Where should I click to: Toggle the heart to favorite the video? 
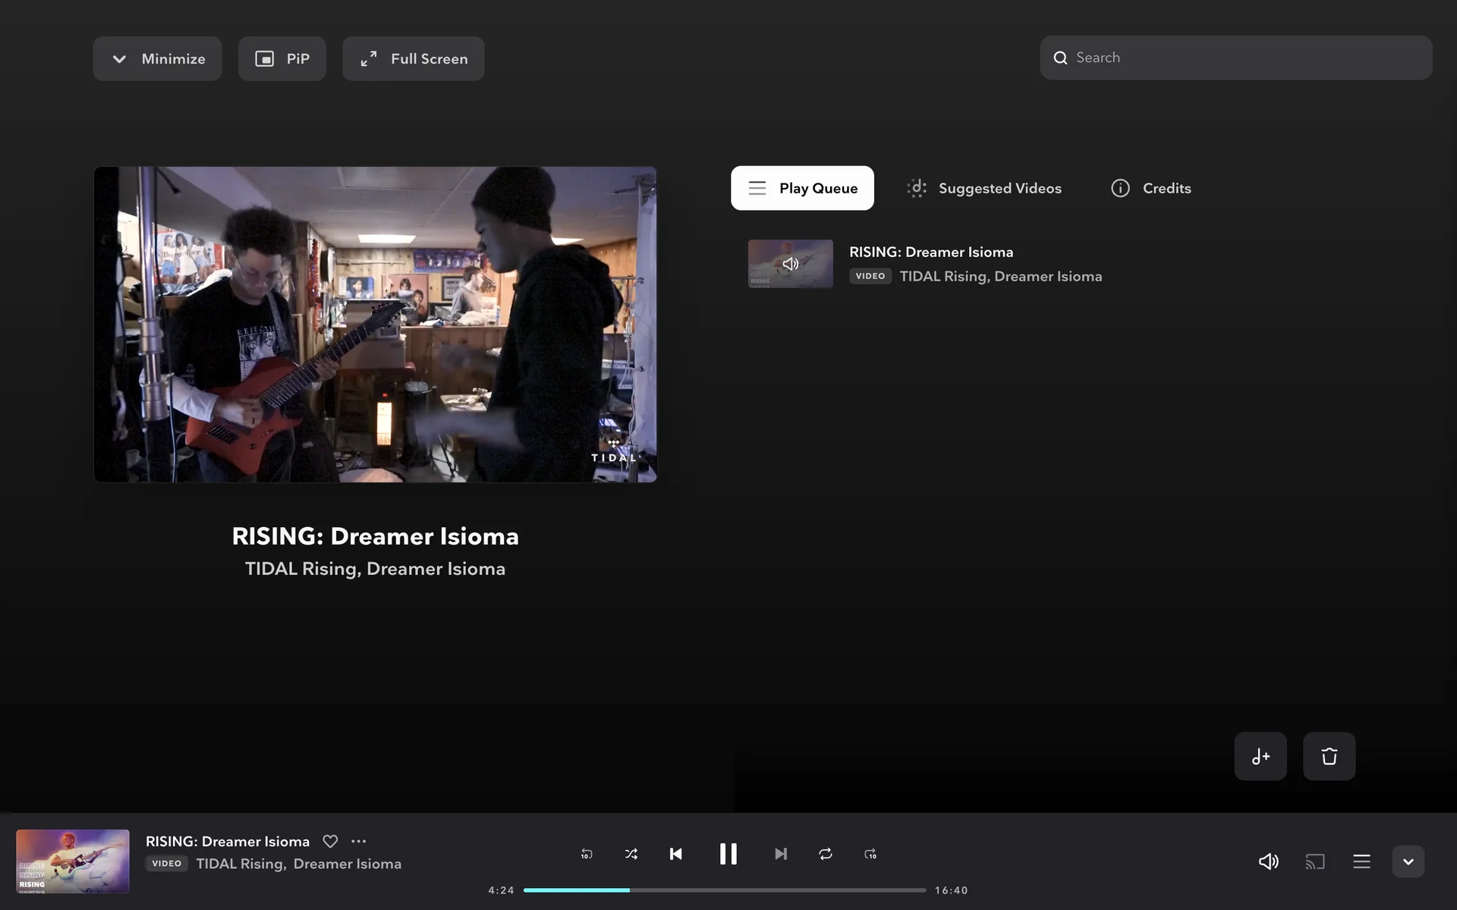click(330, 841)
